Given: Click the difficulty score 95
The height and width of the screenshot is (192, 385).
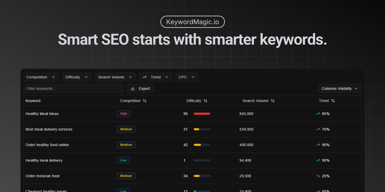Looking at the screenshot, I should (x=185, y=114).
